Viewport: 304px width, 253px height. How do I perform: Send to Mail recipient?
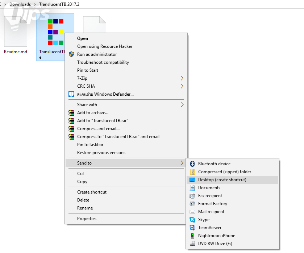233,211
